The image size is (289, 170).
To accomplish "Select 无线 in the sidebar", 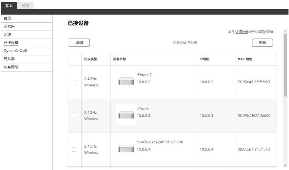I will (7, 35).
